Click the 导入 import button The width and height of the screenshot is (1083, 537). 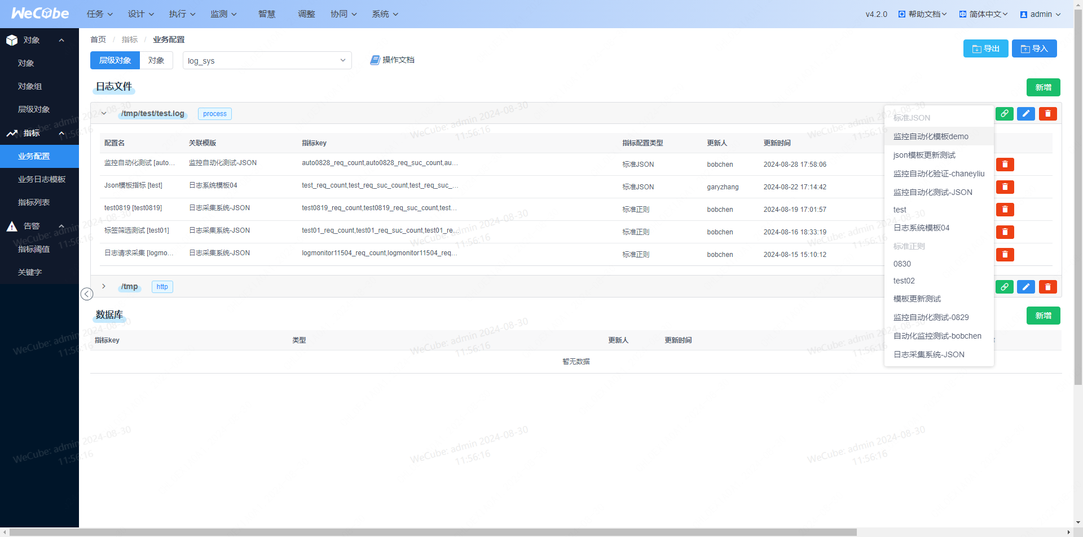pos(1034,48)
